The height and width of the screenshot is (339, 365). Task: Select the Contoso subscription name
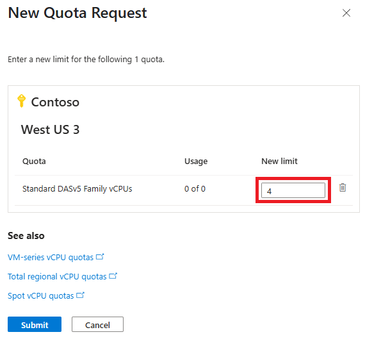[x=55, y=102]
